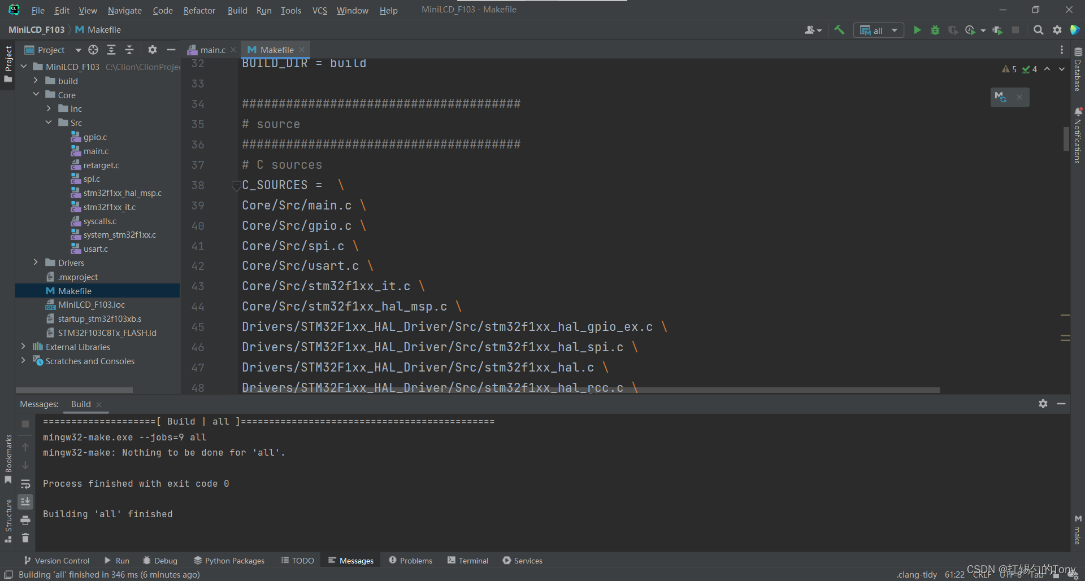Open Messages panel gear settings
The width and height of the screenshot is (1085, 581).
pos(1043,404)
